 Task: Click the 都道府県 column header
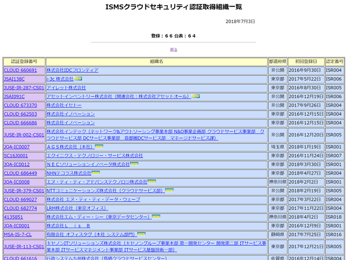click(278, 62)
